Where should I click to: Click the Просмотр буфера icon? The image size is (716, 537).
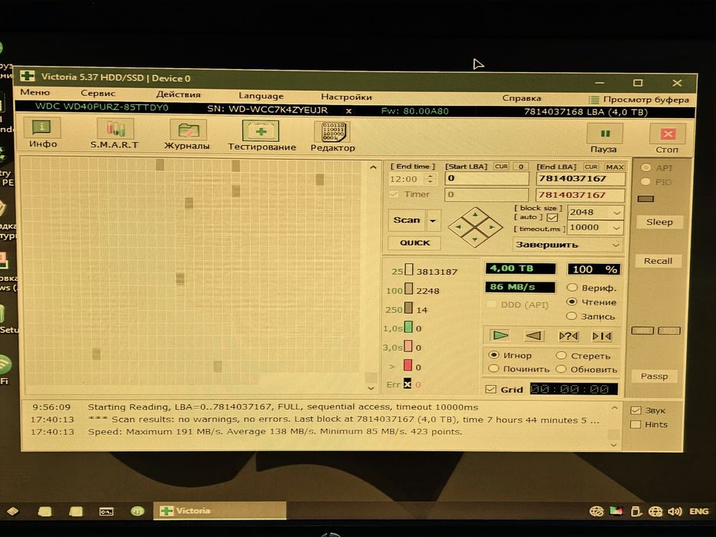tap(594, 100)
